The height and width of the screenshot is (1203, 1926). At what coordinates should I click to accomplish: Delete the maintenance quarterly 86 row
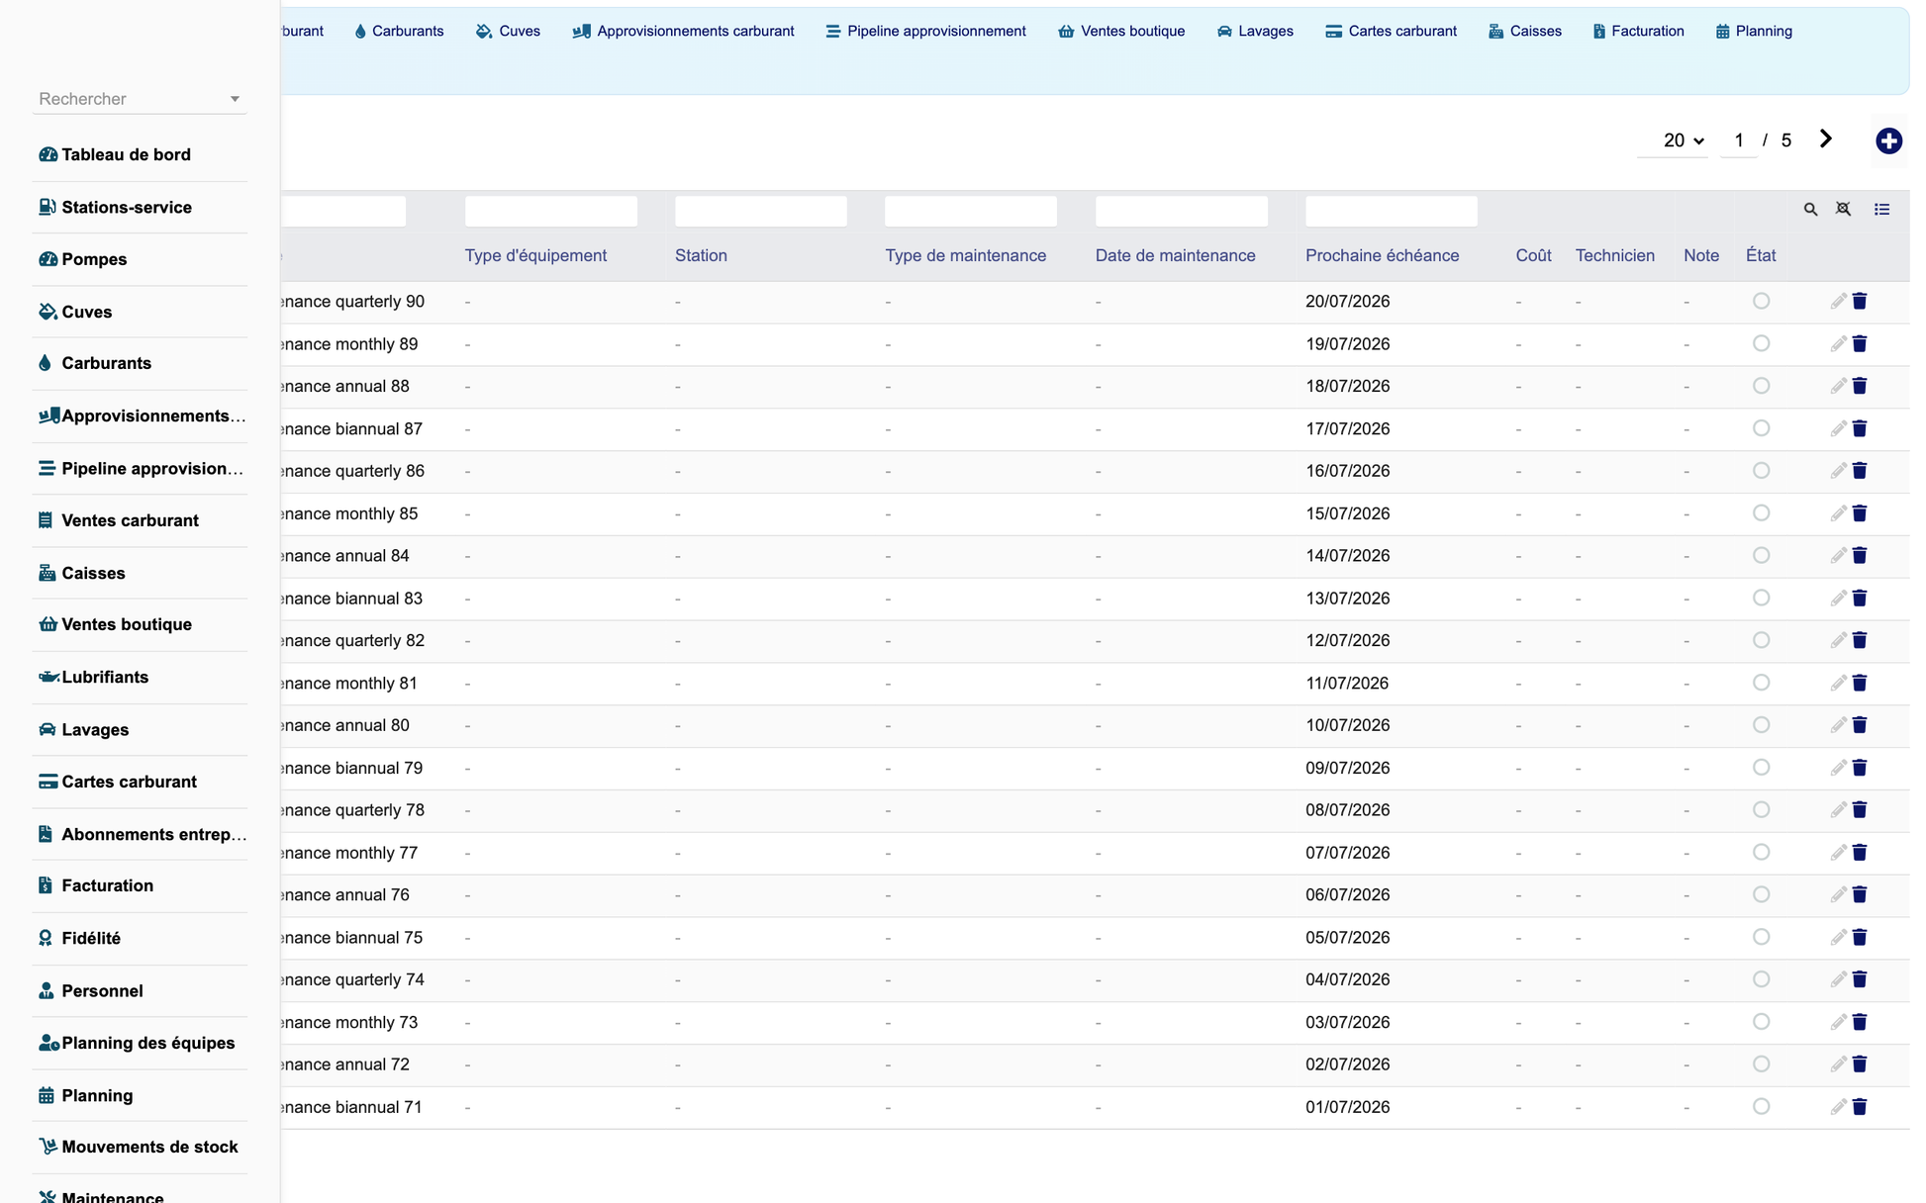coord(1860,471)
